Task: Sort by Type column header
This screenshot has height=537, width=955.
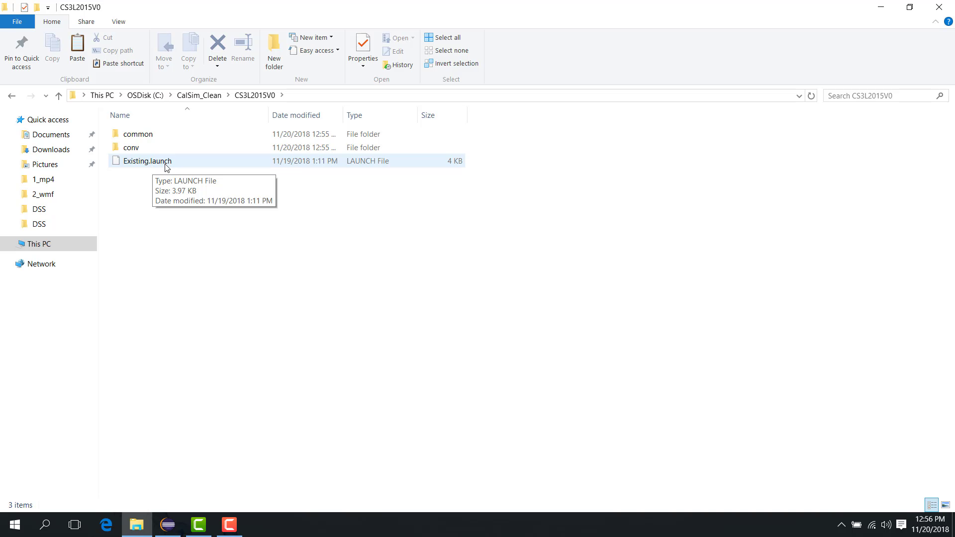Action: point(380,115)
